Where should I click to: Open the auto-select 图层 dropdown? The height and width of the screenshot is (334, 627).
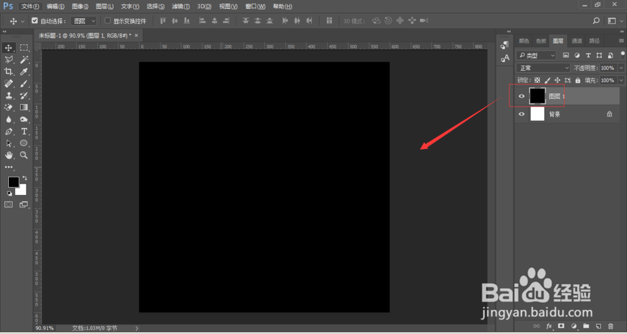click(83, 21)
